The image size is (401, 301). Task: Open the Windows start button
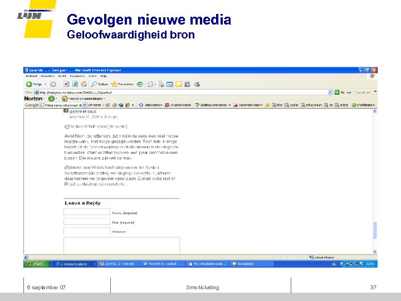tap(36, 264)
